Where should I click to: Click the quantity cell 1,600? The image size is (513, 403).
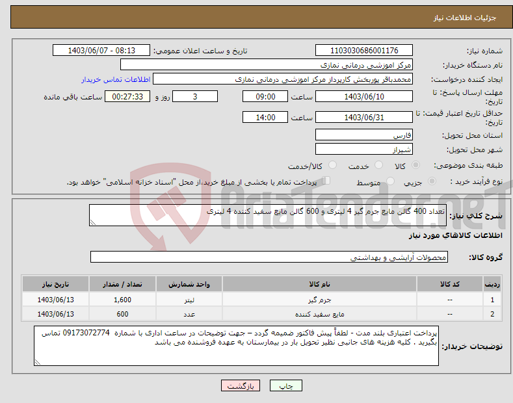[x=122, y=300]
